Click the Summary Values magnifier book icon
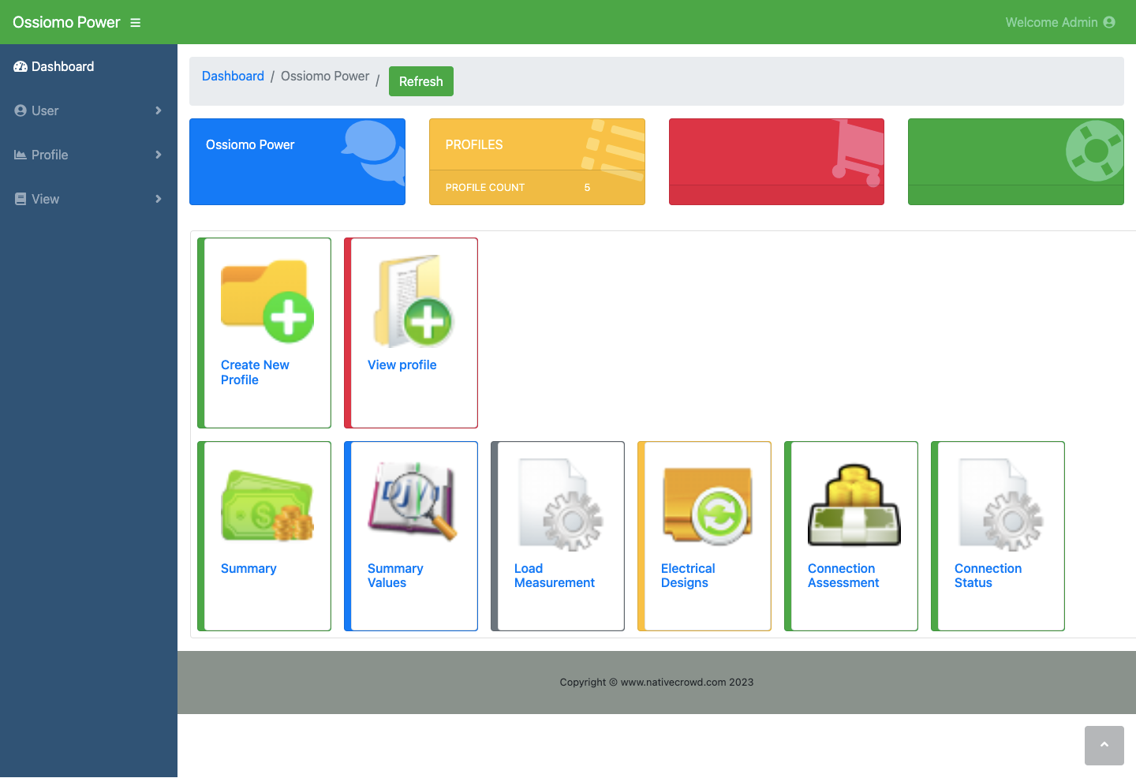Viewport: 1136px width, 778px height. [x=413, y=501]
